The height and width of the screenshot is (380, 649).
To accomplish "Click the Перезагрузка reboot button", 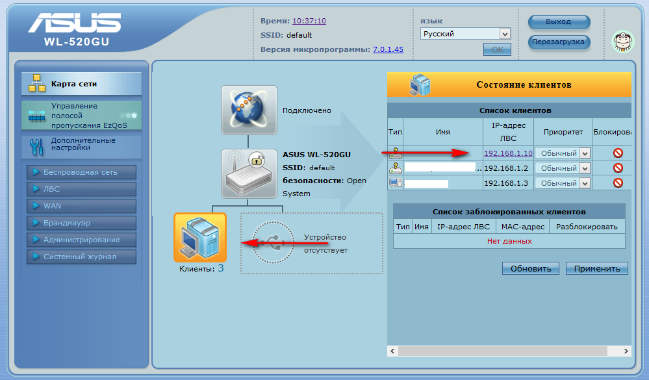I will [x=559, y=42].
